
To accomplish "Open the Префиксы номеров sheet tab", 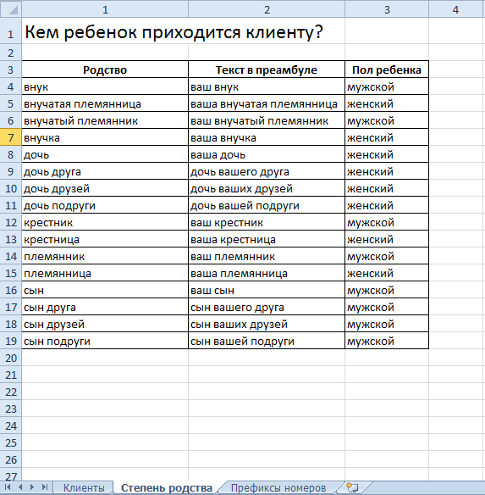I will (278, 487).
